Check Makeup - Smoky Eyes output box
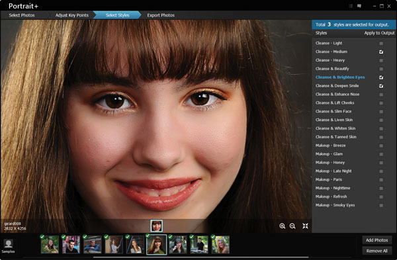The height and width of the screenshot is (260, 397). pos(381,205)
